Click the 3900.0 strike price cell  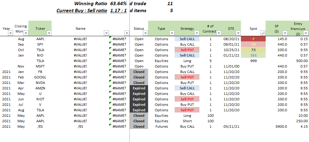281,126
